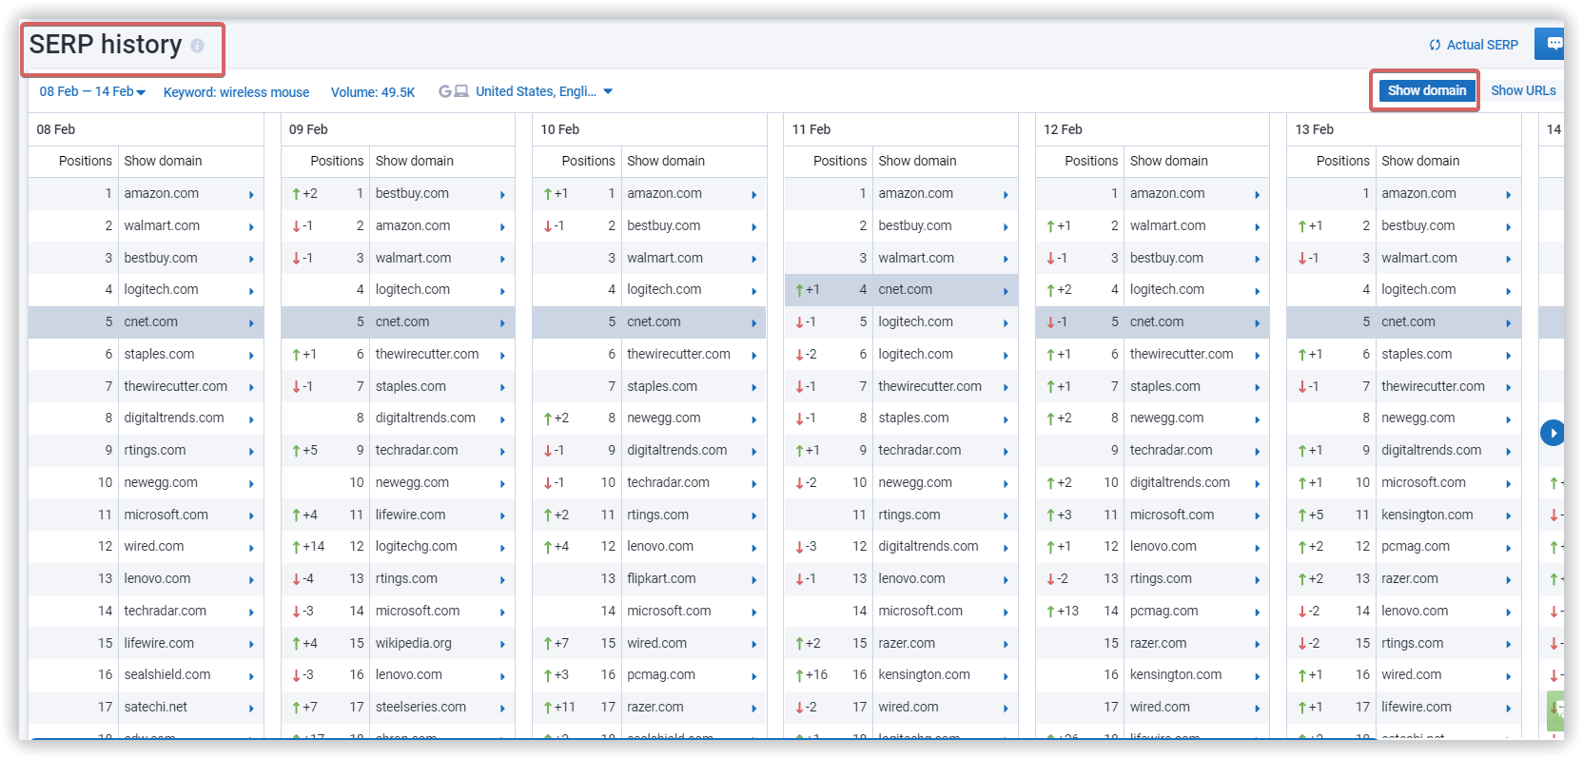The height and width of the screenshot is (759, 1583).
Task: Expand logitechg.com row arrow under 09 Feb
Action: (502, 548)
